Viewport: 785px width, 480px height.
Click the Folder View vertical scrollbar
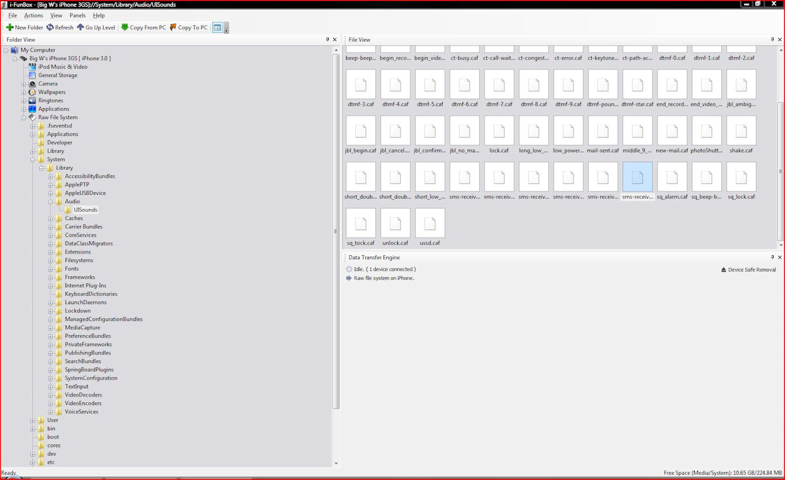click(x=336, y=231)
